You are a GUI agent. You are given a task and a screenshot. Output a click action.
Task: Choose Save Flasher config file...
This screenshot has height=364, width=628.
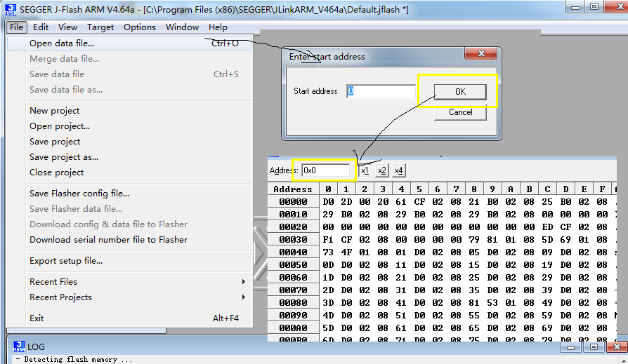pos(129,194)
